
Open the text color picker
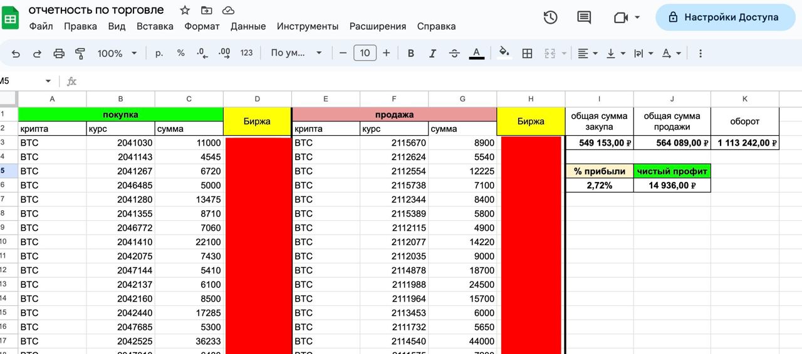pos(476,53)
